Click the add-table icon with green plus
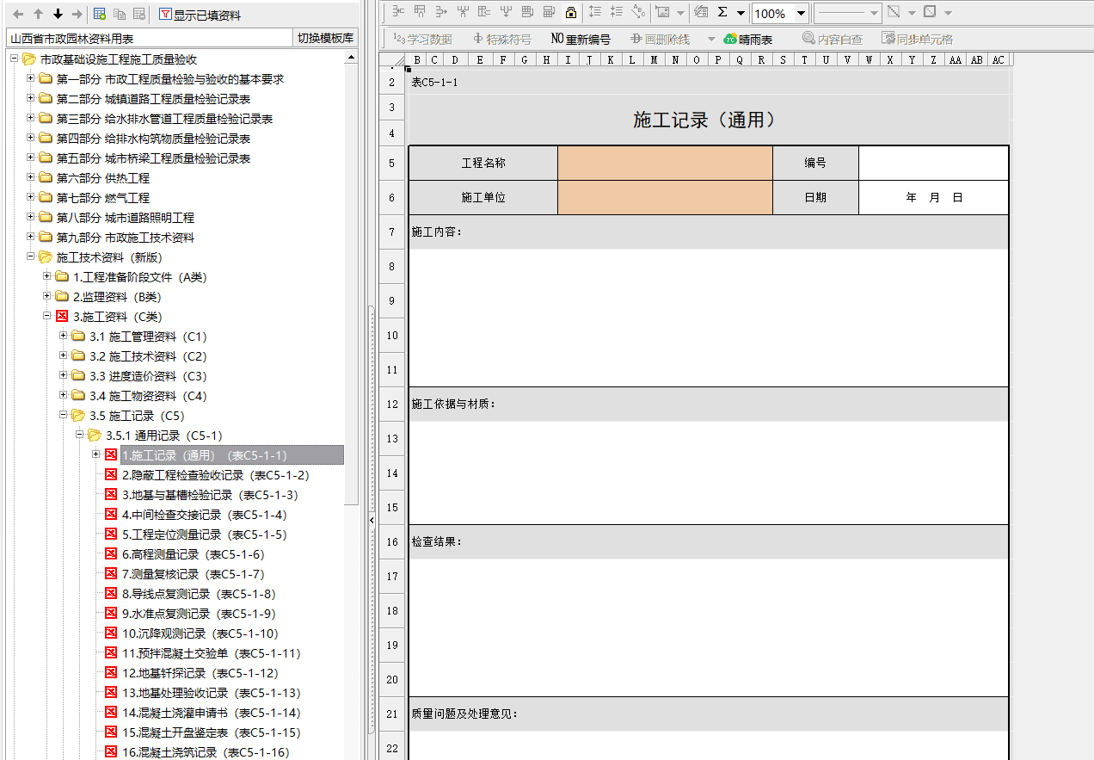 tap(100, 15)
